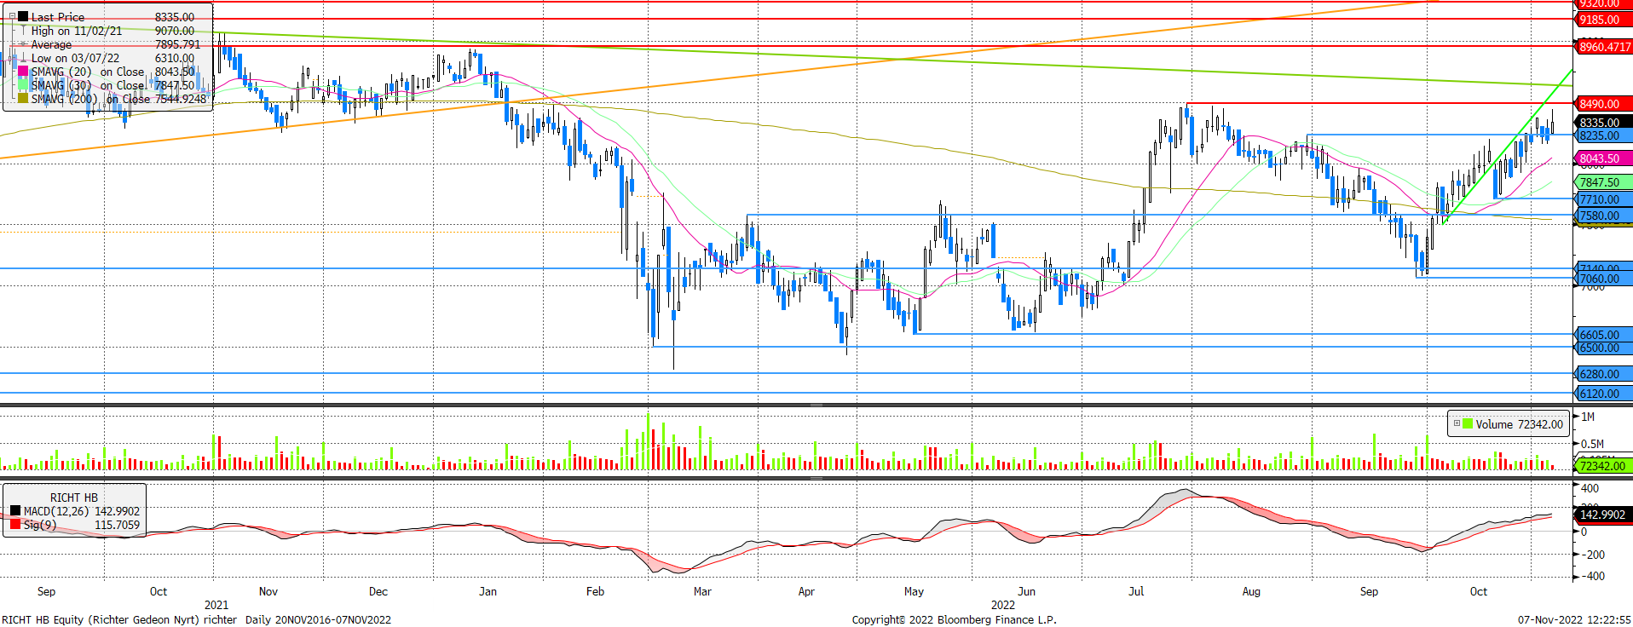The width and height of the screenshot is (1633, 627).
Task: Click the light green SMAVG (30) swatch
Action: point(23,85)
